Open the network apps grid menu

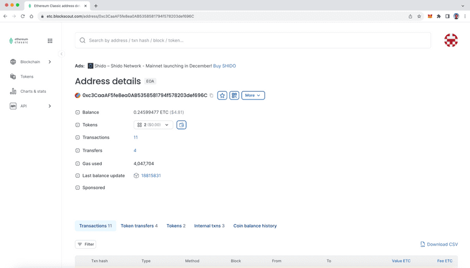point(50,41)
